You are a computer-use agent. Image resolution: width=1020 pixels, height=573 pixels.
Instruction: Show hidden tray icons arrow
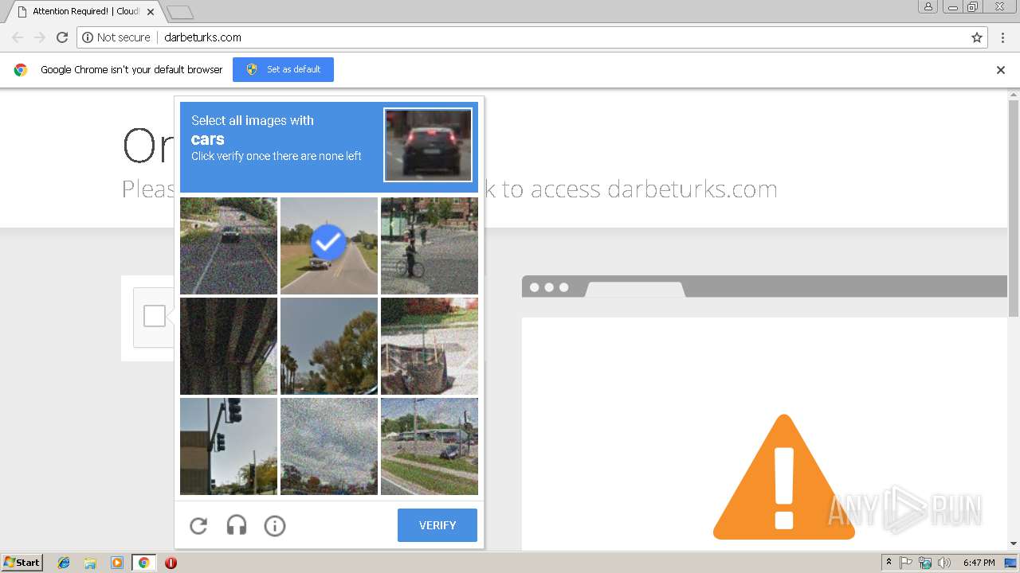(889, 563)
